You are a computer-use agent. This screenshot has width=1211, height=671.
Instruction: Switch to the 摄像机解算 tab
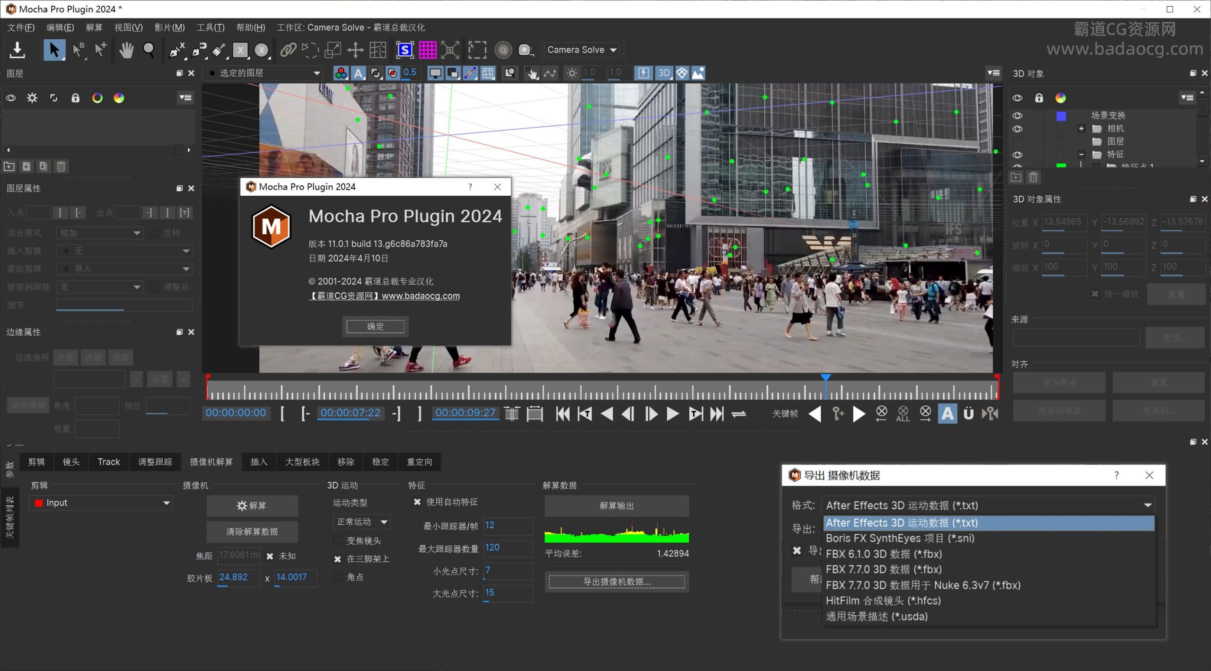211,462
